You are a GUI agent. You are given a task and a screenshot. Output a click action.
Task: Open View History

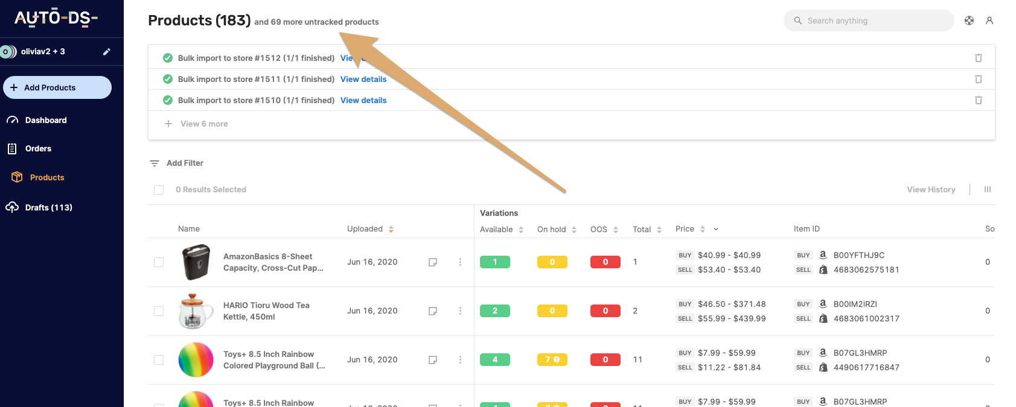coord(931,189)
